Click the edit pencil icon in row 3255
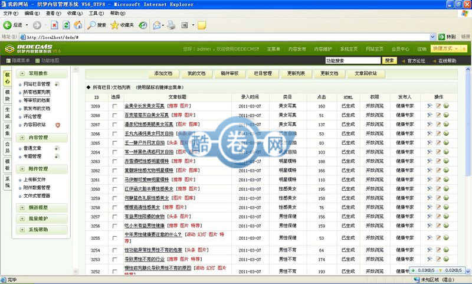 click(x=438, y=237)
